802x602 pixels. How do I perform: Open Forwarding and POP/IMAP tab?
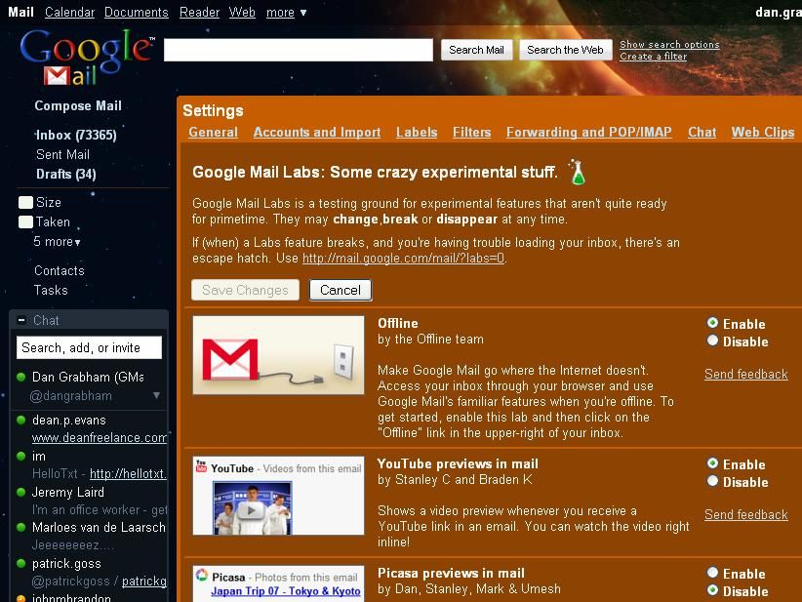pos(588,132)
